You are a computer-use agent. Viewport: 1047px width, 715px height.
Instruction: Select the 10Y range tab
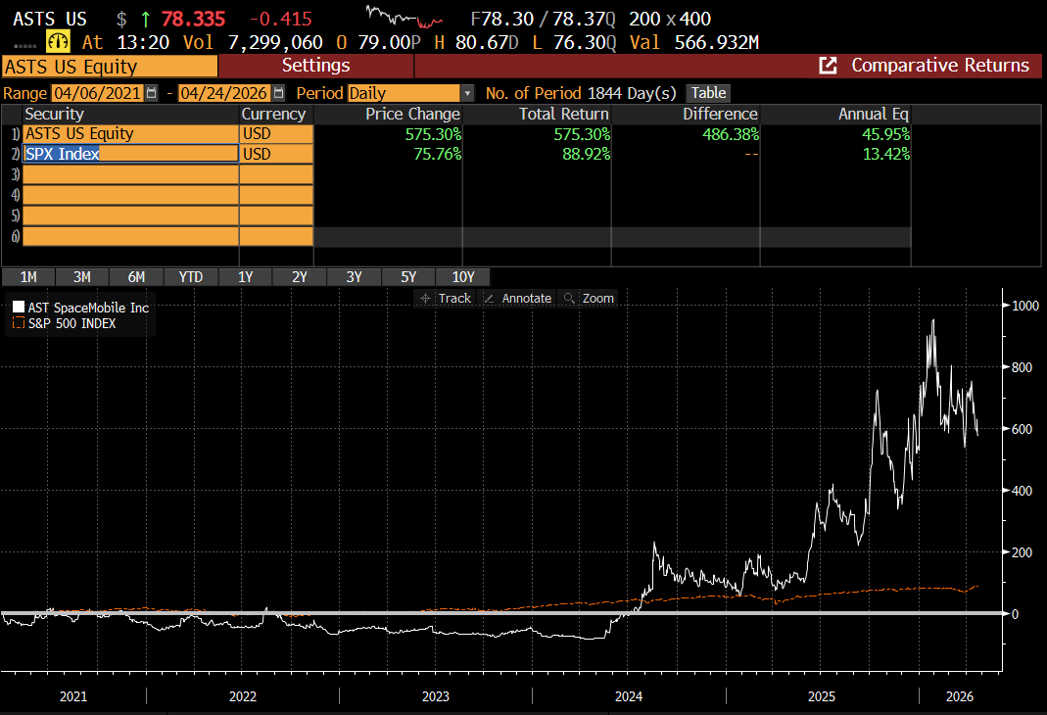pos(462,277)
